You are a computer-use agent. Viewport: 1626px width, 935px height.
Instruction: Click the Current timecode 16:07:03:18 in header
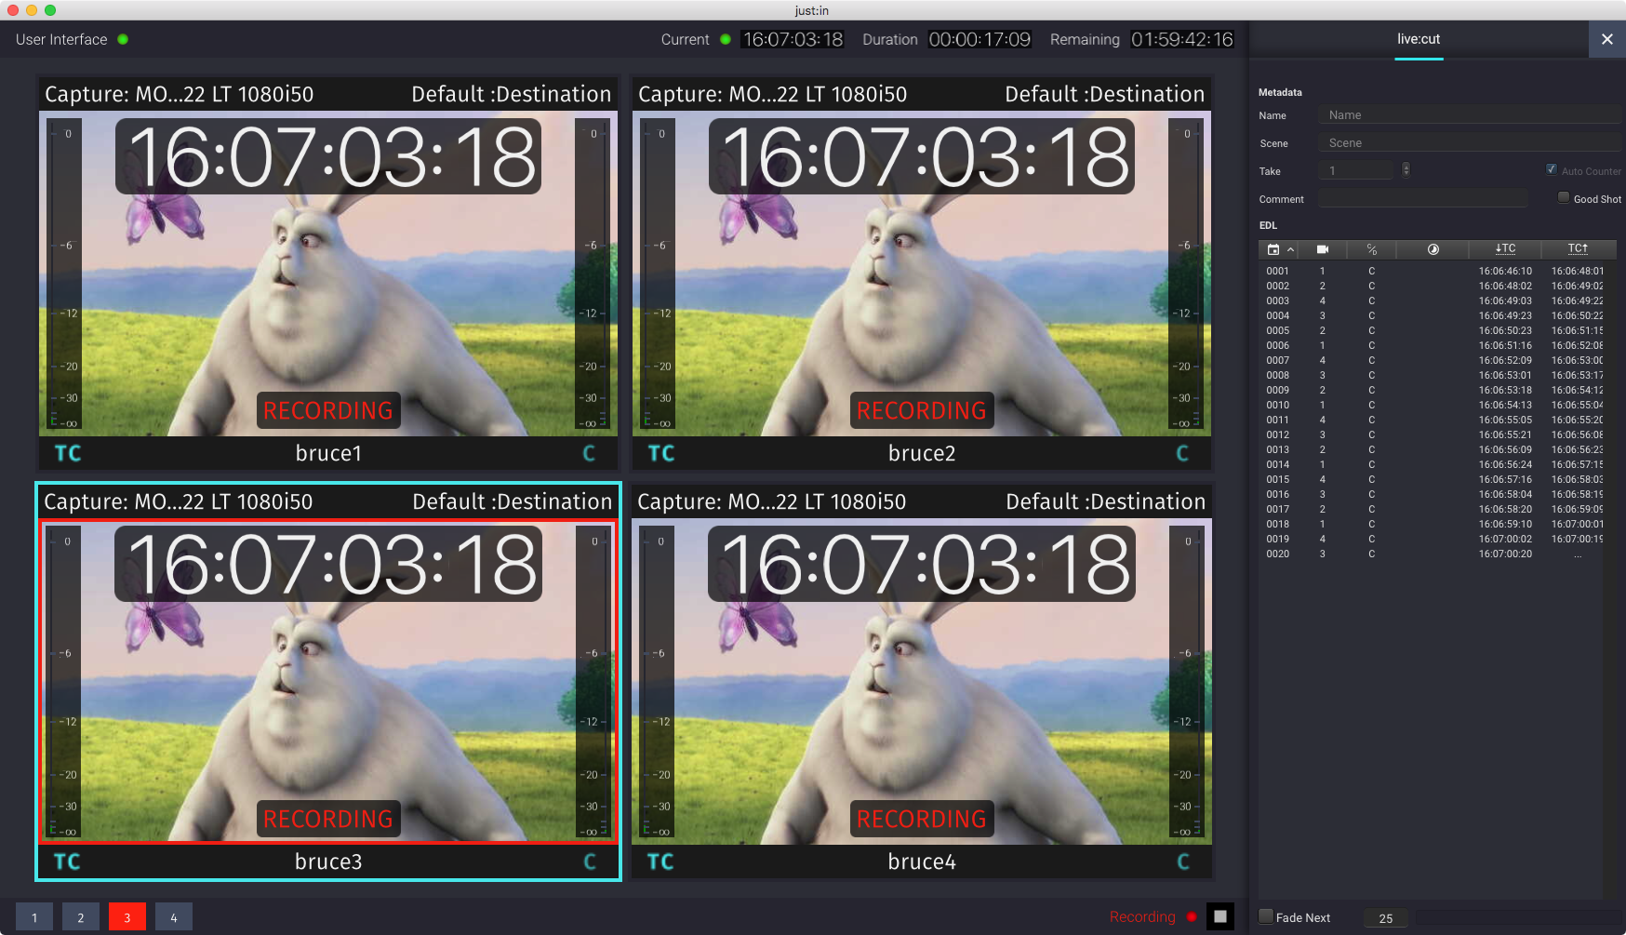click(x=793, y=39)
